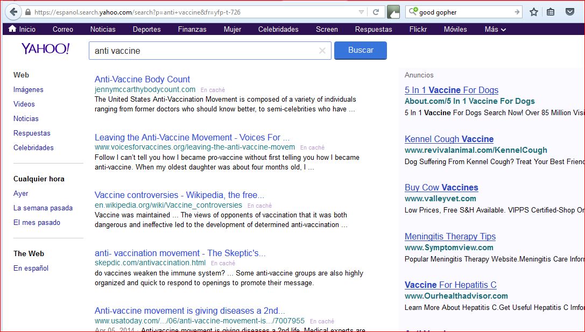
Task: Filter results En español
Action: [31, 268]
